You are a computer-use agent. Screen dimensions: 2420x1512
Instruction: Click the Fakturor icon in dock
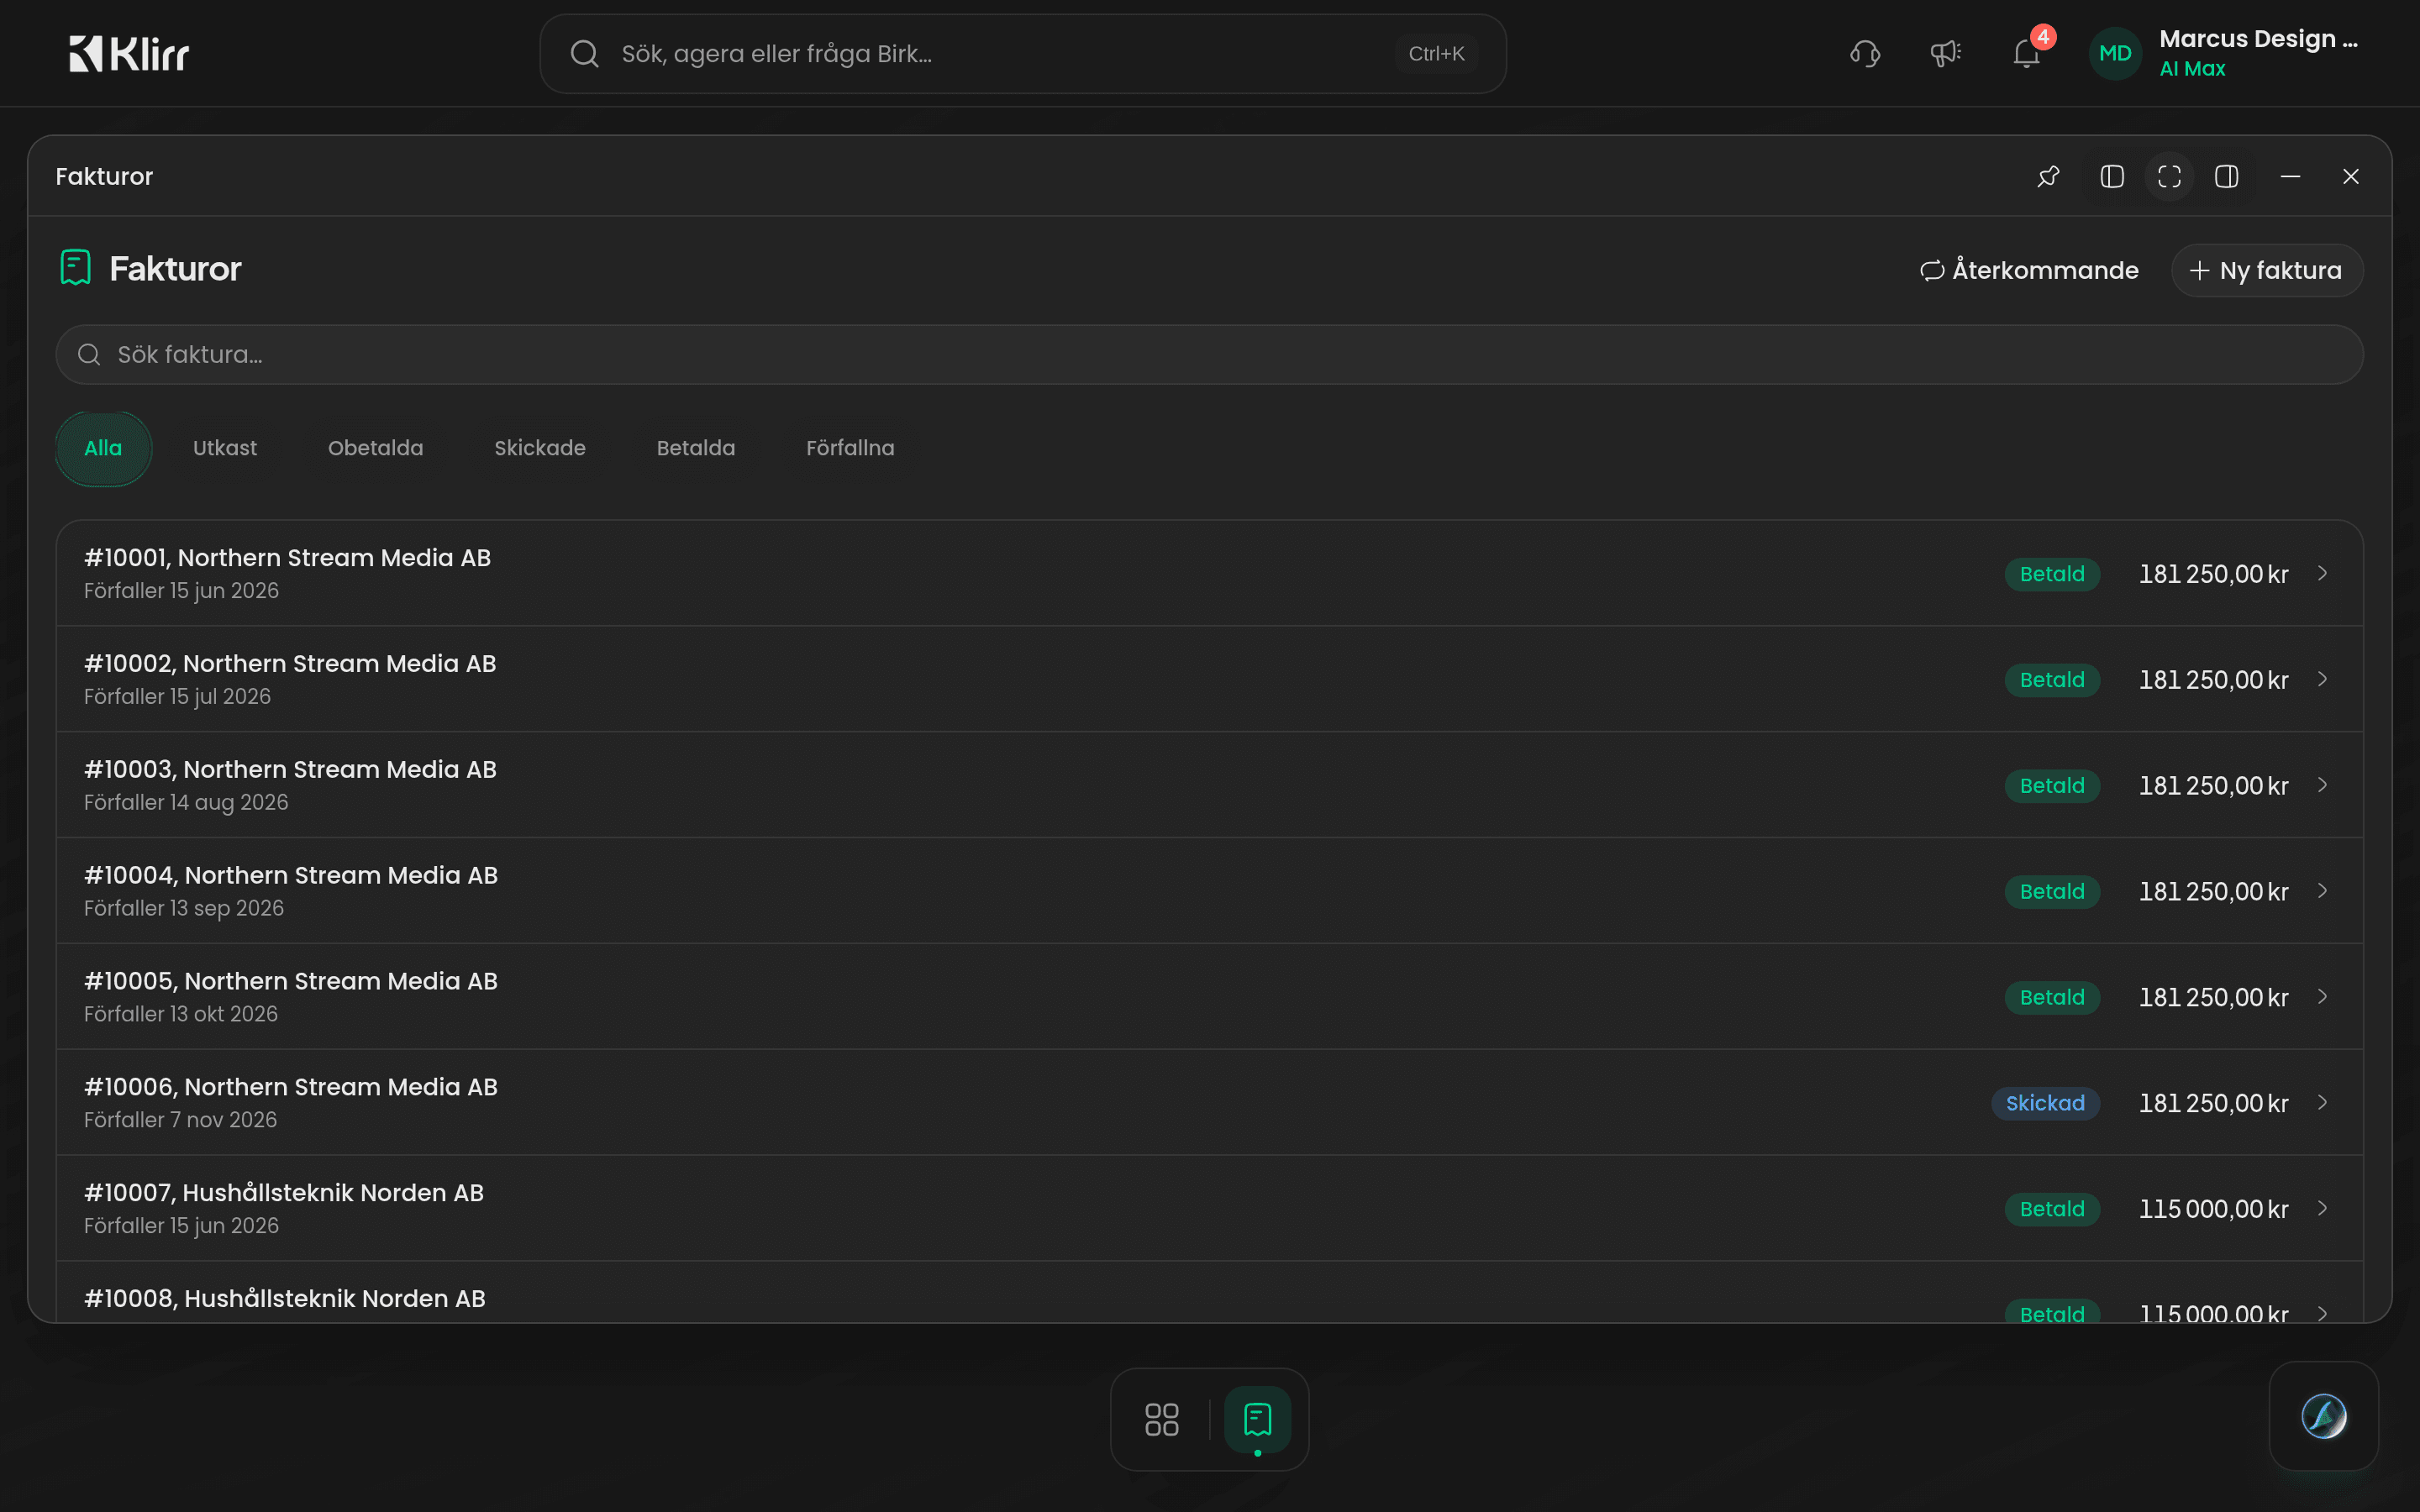click(x=1257, y=1419)
